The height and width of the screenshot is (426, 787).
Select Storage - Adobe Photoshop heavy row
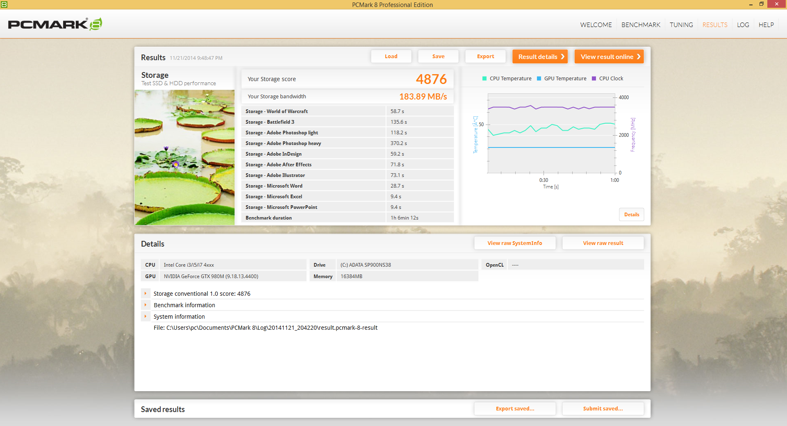pos(348,143)
